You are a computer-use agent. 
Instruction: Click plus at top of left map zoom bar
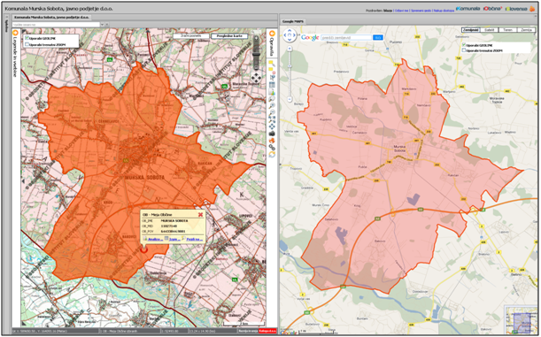[257, 38]
